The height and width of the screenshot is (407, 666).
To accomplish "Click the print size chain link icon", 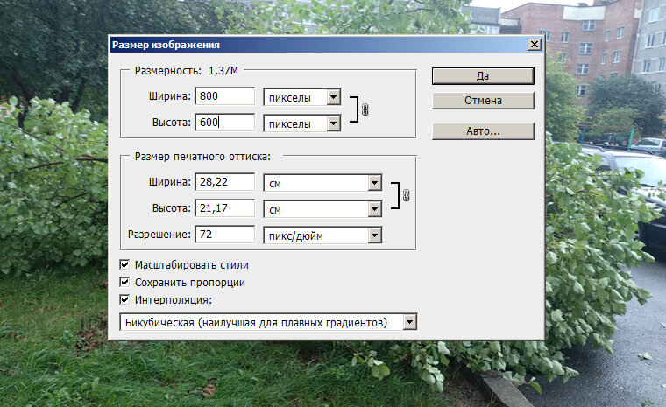I will point(406,195).
